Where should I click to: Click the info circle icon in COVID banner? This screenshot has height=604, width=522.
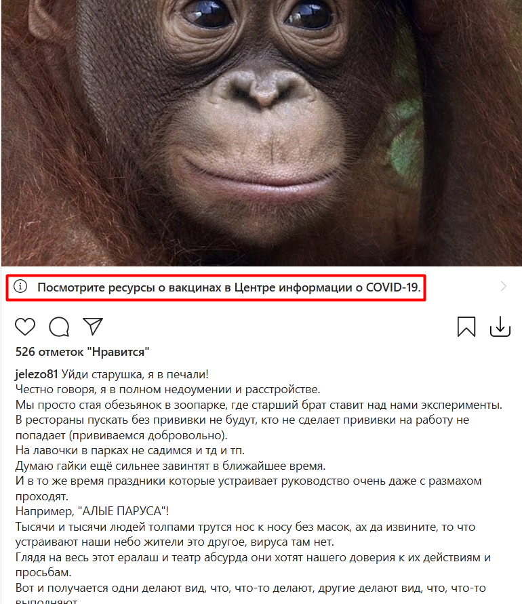20,286
